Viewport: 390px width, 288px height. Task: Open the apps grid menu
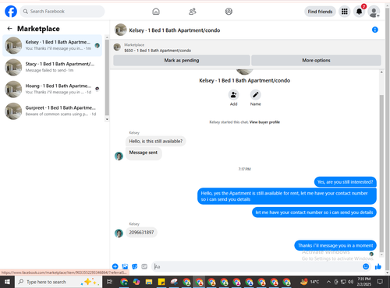(345, 12)
